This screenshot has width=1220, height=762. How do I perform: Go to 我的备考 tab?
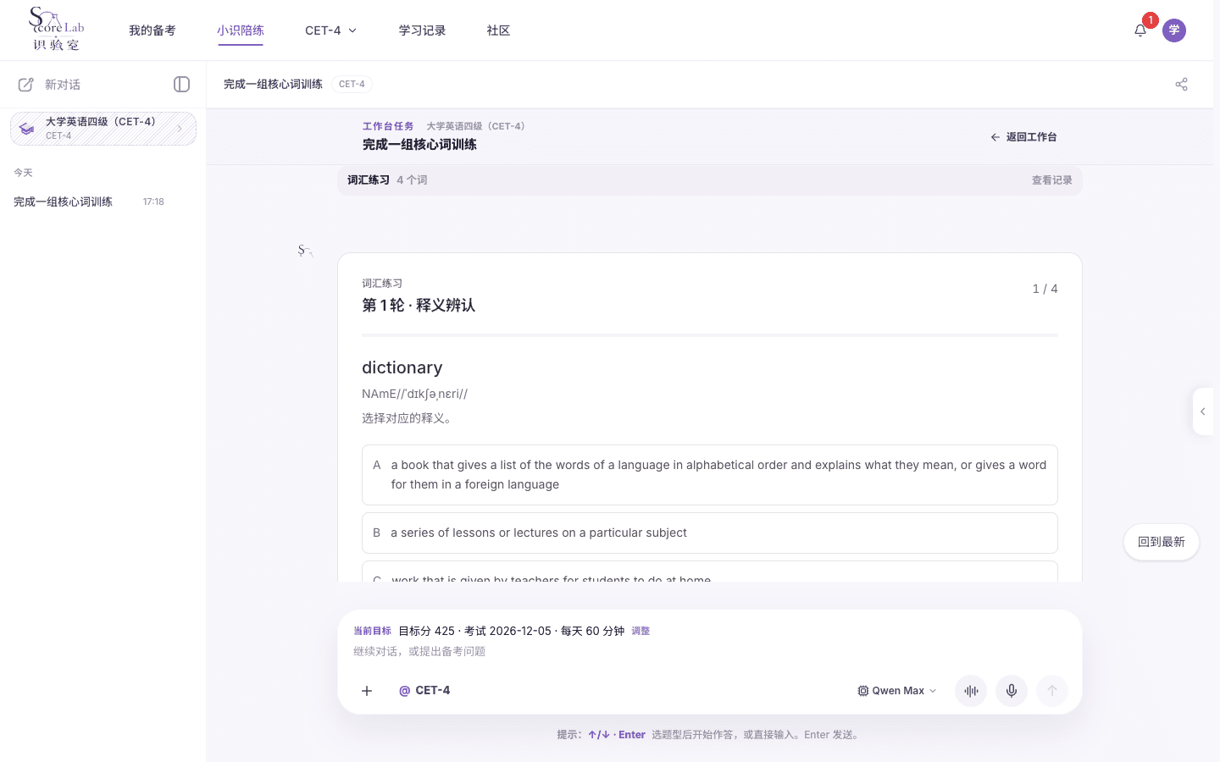click(x=152, y=30)
